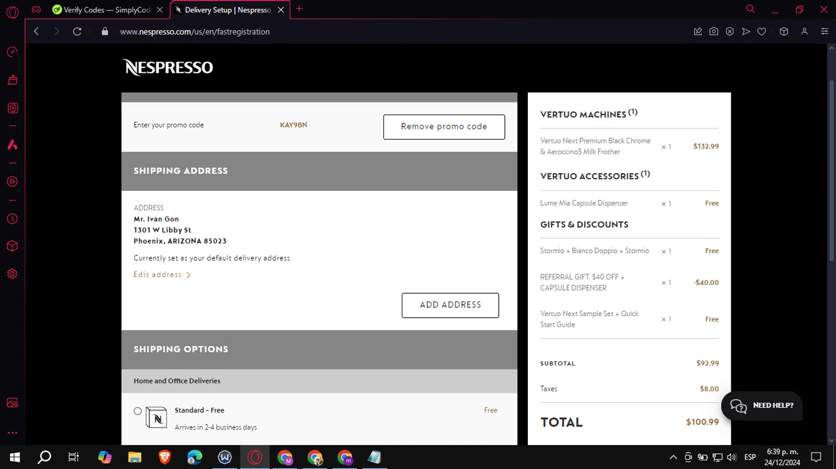Click the ESP keyboard language indicator
The image size is (836, 469).
750,457
